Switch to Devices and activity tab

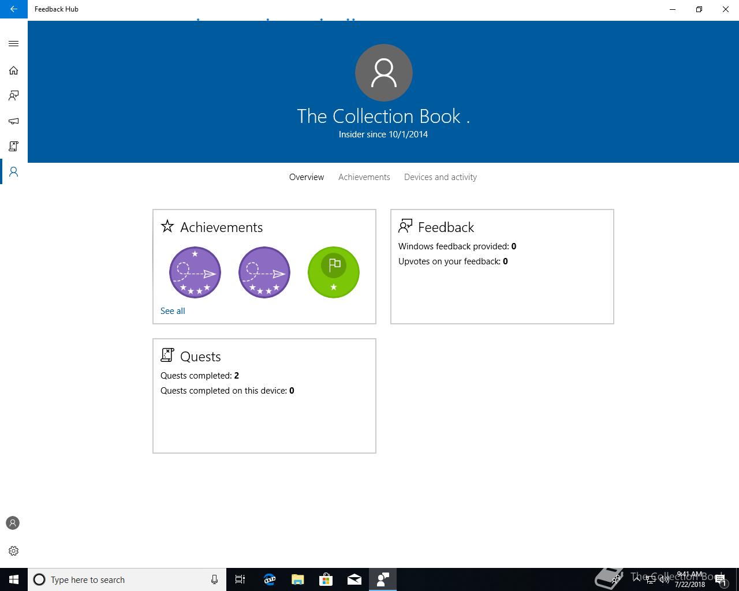[x=441, y=177]
